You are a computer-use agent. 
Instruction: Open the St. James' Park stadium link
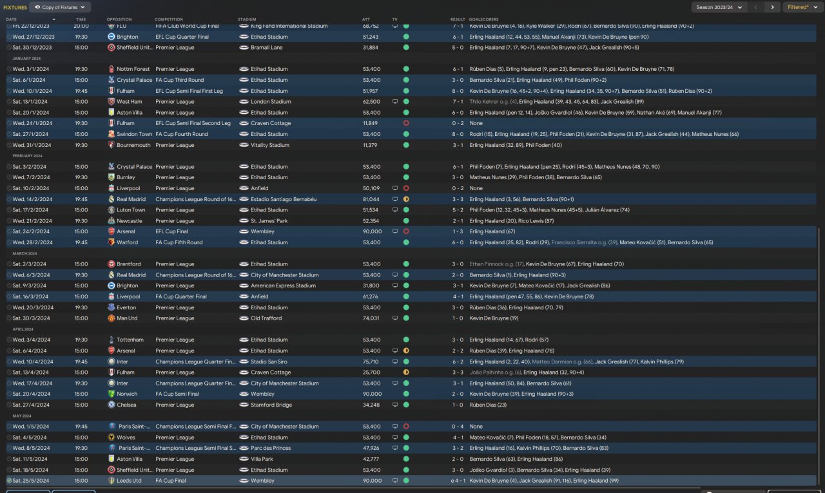pyautogui.click(x=270, y=221)
